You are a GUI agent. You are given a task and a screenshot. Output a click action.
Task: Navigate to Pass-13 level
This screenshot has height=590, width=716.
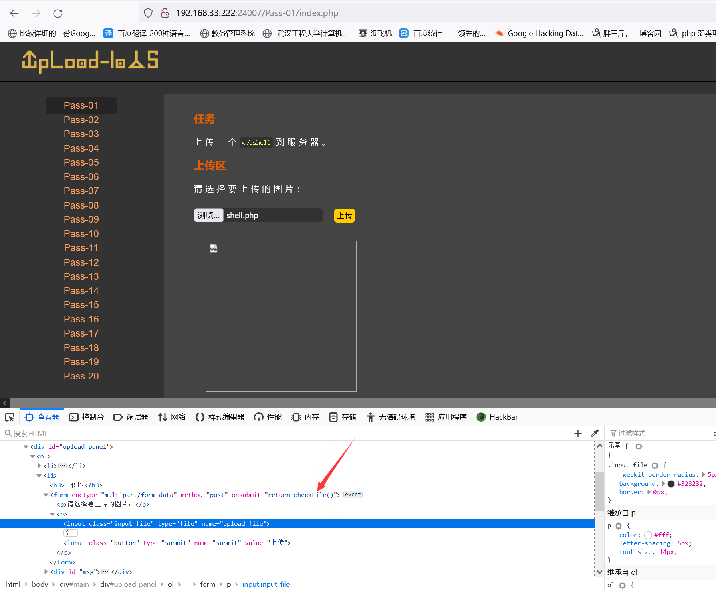[x=81, y=276]
